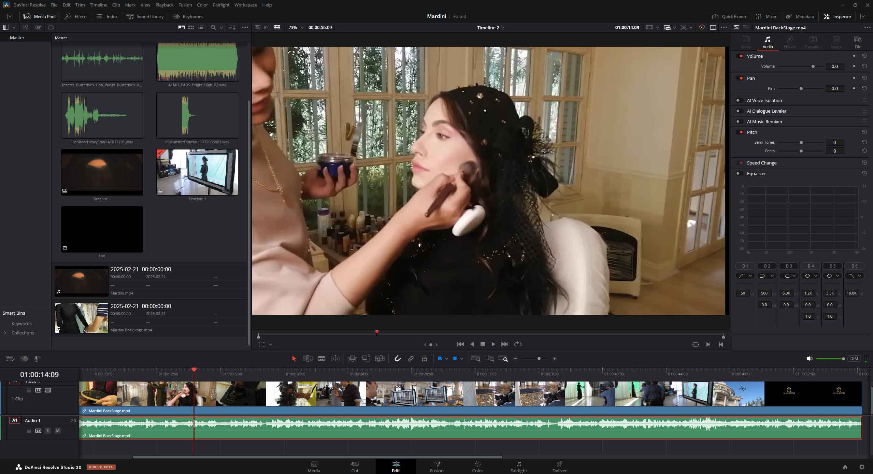The height and width of the screenshot is (474, 873).
Task: Enable the Equalizer toggle
Action: (739, 173)
